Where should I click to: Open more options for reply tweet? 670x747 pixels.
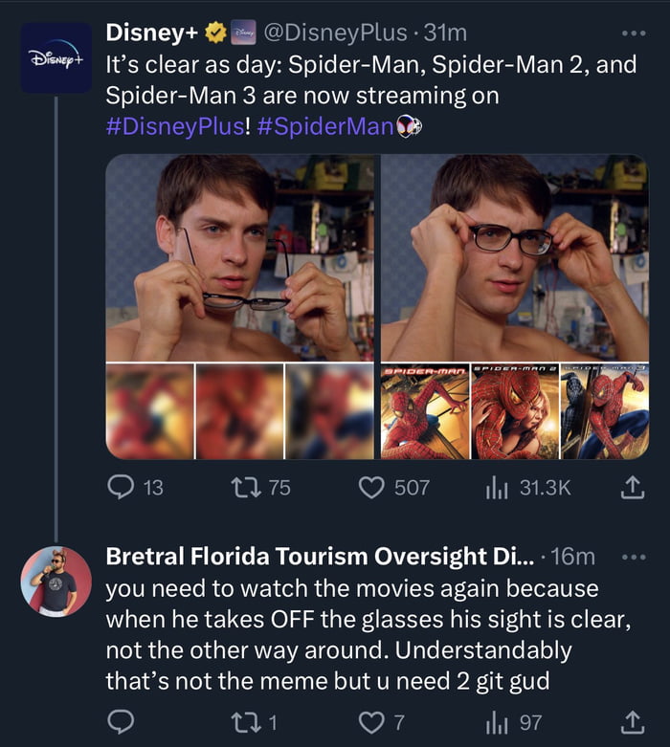pyautogui.click(x=633, y=557)
